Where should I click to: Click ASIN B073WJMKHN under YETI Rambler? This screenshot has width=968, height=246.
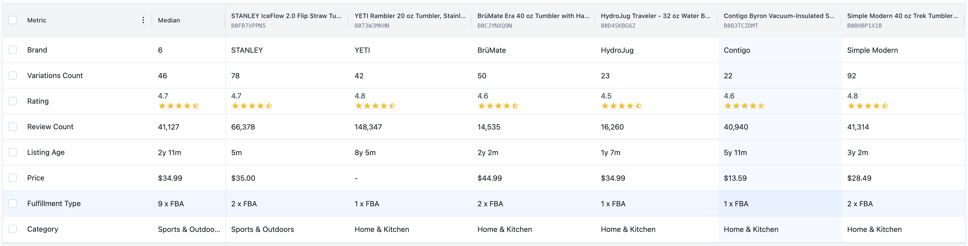[x=372, y=26]
